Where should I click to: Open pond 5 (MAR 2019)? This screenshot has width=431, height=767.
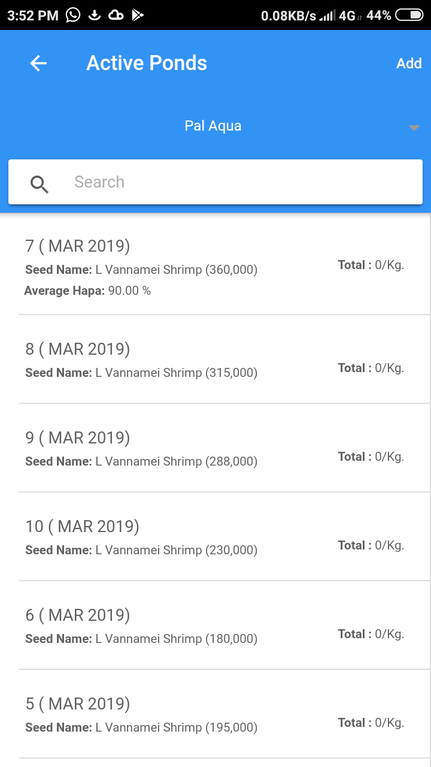(215, 714)
